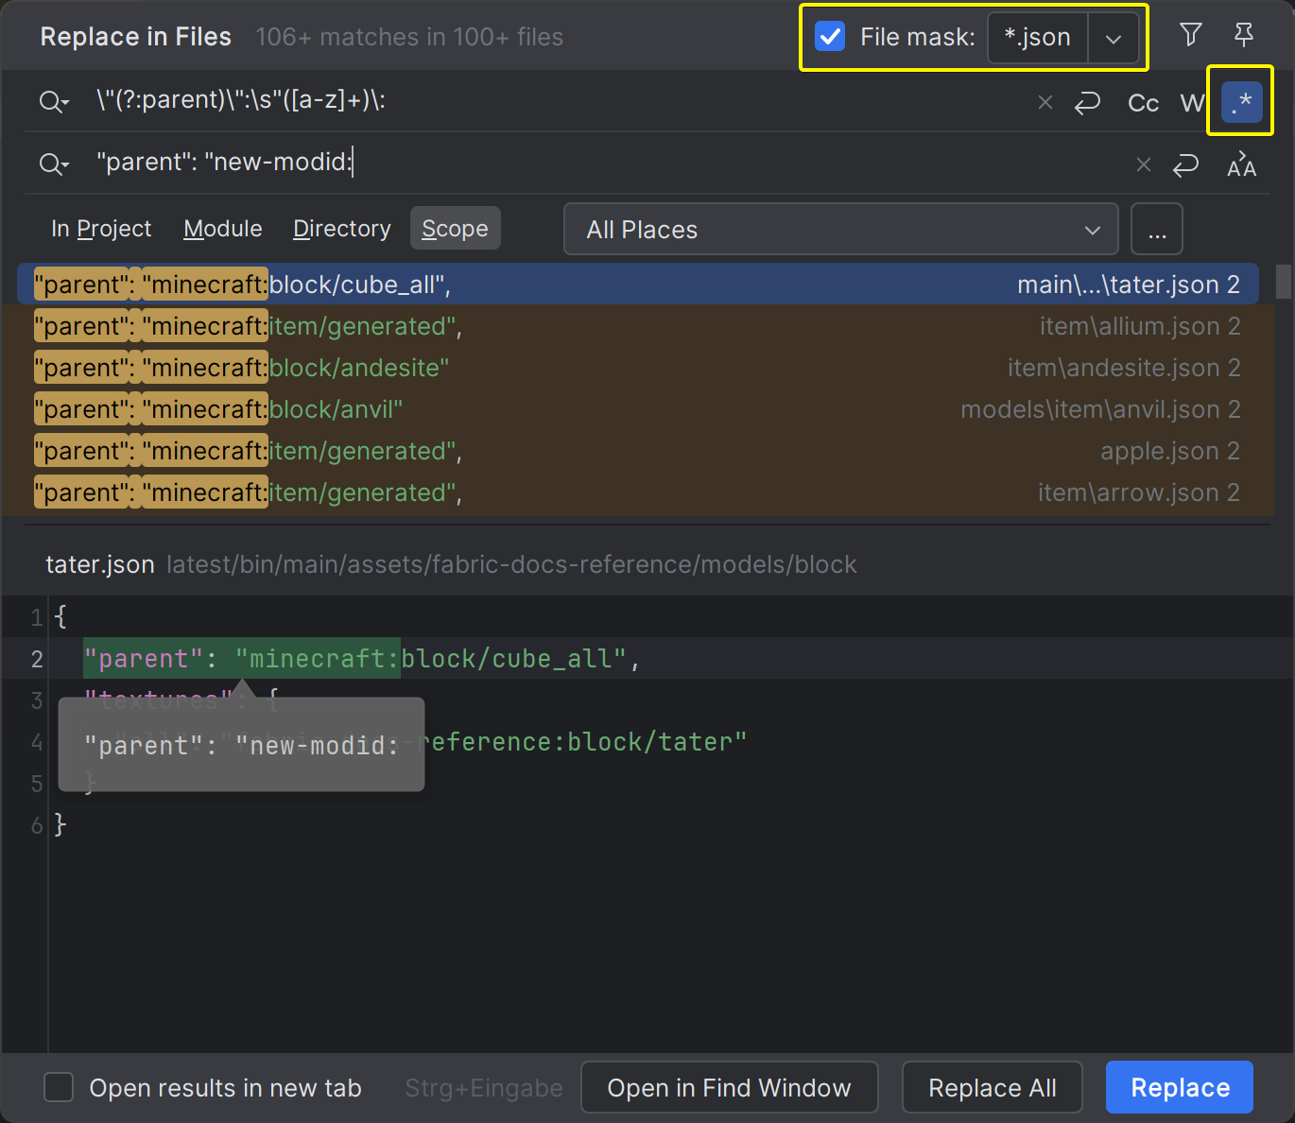
Task: Switch to the Directory search tab
Action: click(x=341, y=228)
